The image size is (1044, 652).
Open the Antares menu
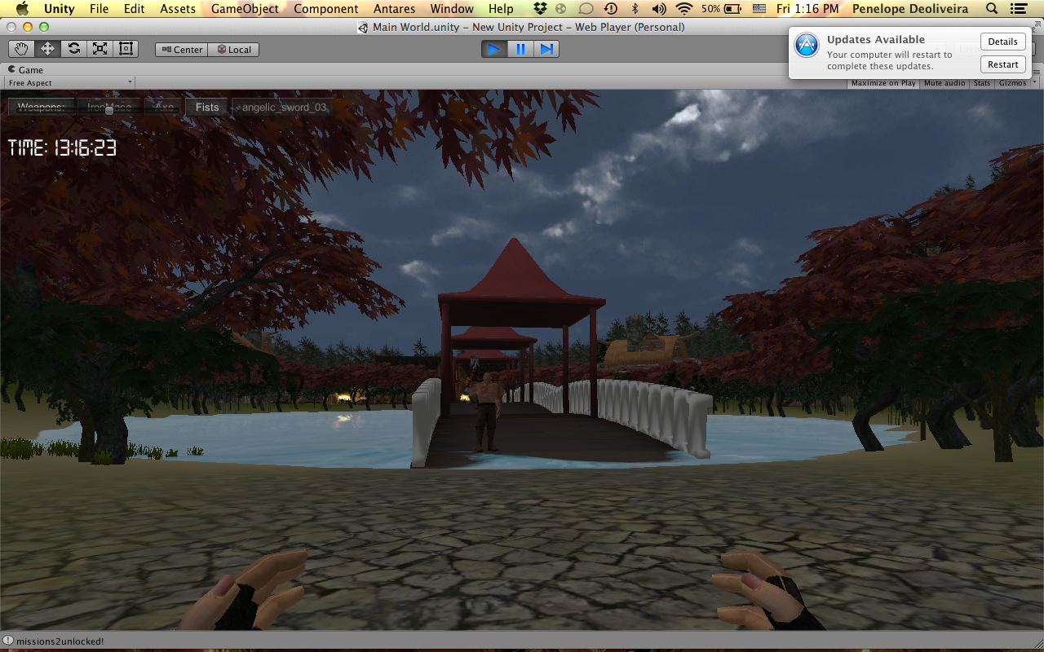coord(394,9)
